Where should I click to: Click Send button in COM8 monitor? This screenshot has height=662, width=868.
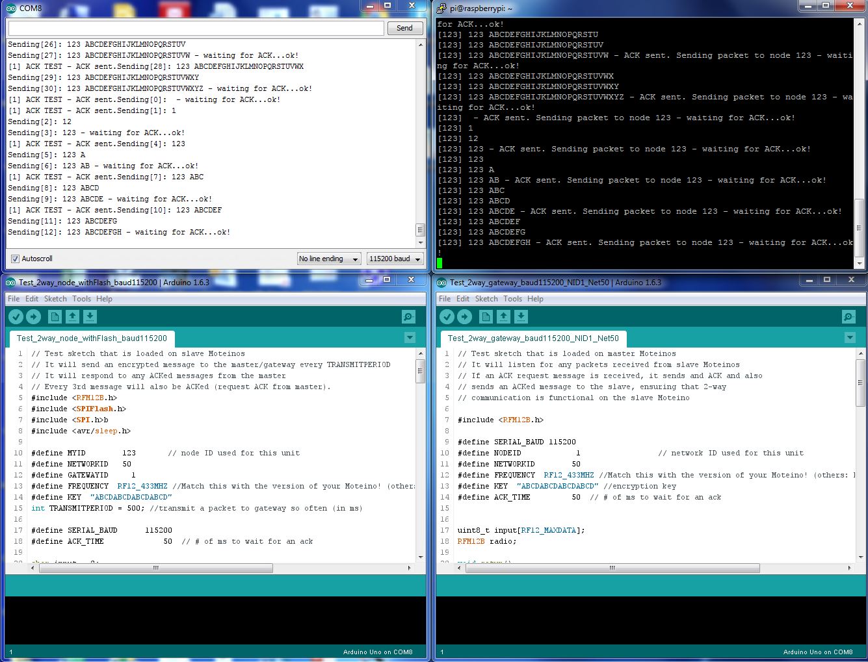click(x=404, y=28)
